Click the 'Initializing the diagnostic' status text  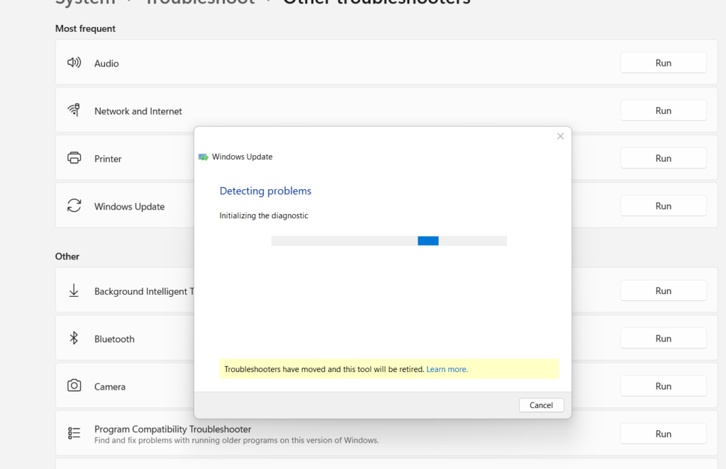coord(264,215)
